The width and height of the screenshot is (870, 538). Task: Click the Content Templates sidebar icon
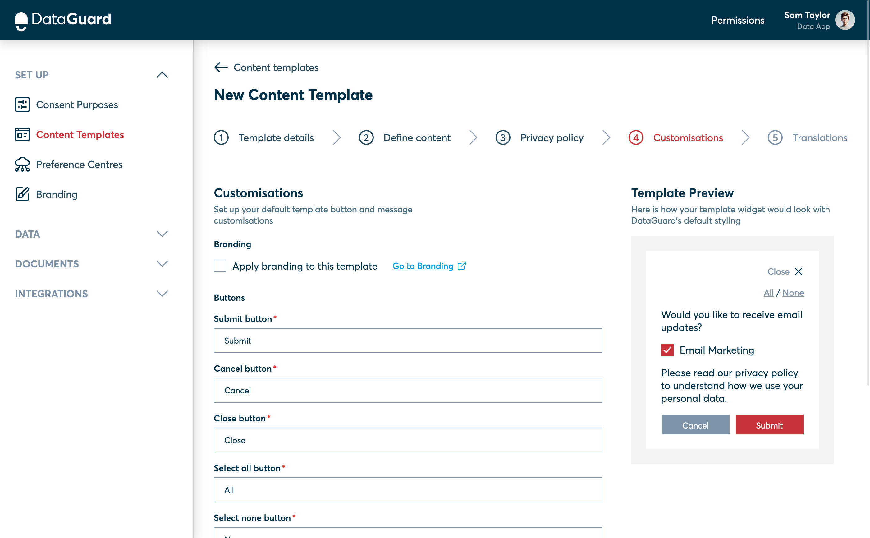coord(22,134)
